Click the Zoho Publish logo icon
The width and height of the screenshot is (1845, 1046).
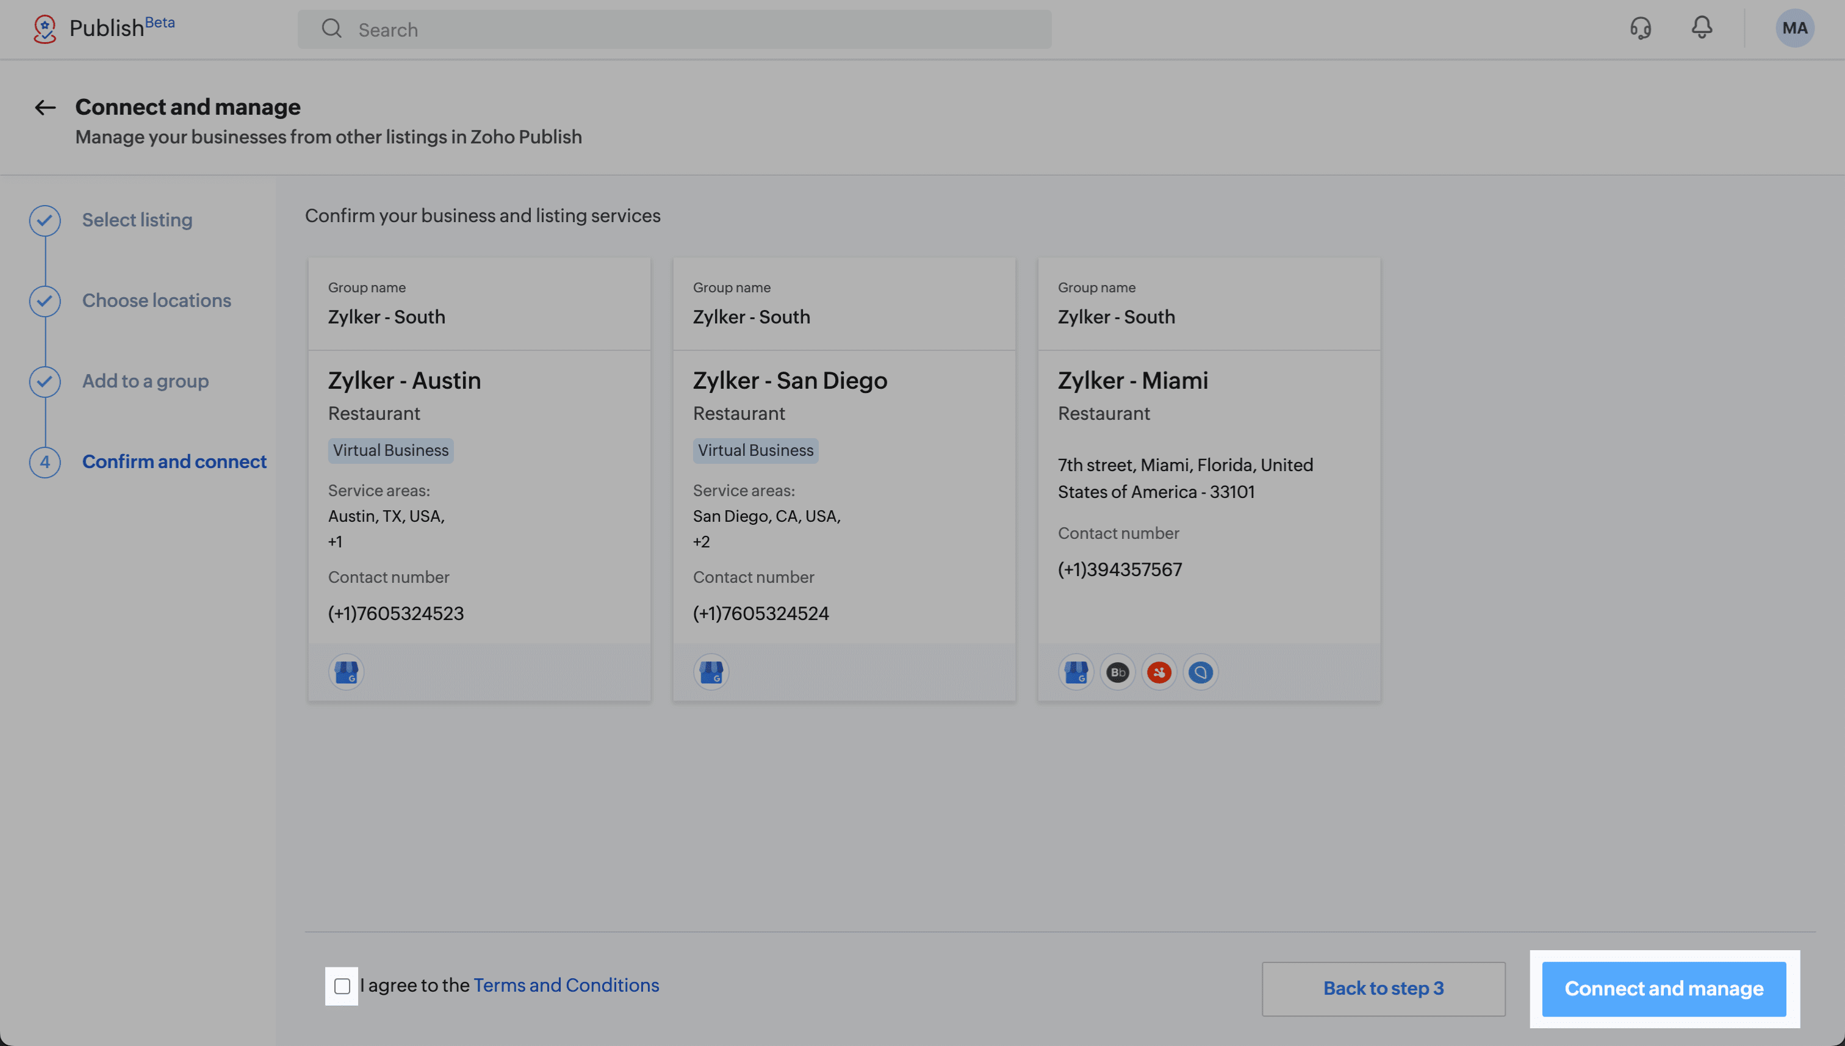click(x=45, y=29)
